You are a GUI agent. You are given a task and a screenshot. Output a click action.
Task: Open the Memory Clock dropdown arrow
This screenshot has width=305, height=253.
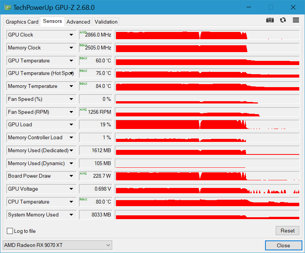71,48
